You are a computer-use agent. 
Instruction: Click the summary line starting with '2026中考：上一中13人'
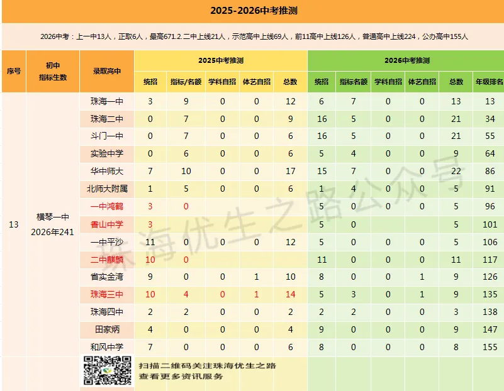coord(254,36)
